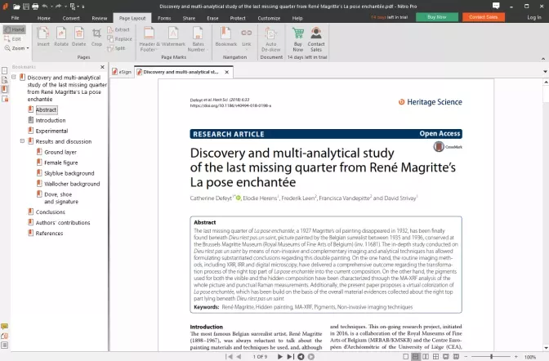The width and height of the screenshot is (549, 361).
Task: Select the References bookmark
Action: tap(49, 234)
